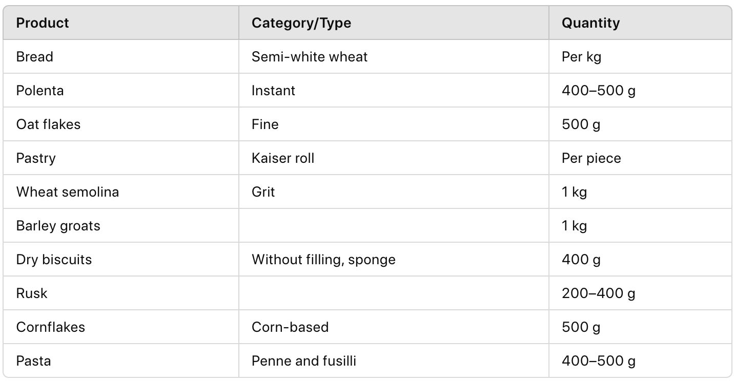Screen dimensions: 735x382
Task: Click the Product column header
Action: (43, 23)
